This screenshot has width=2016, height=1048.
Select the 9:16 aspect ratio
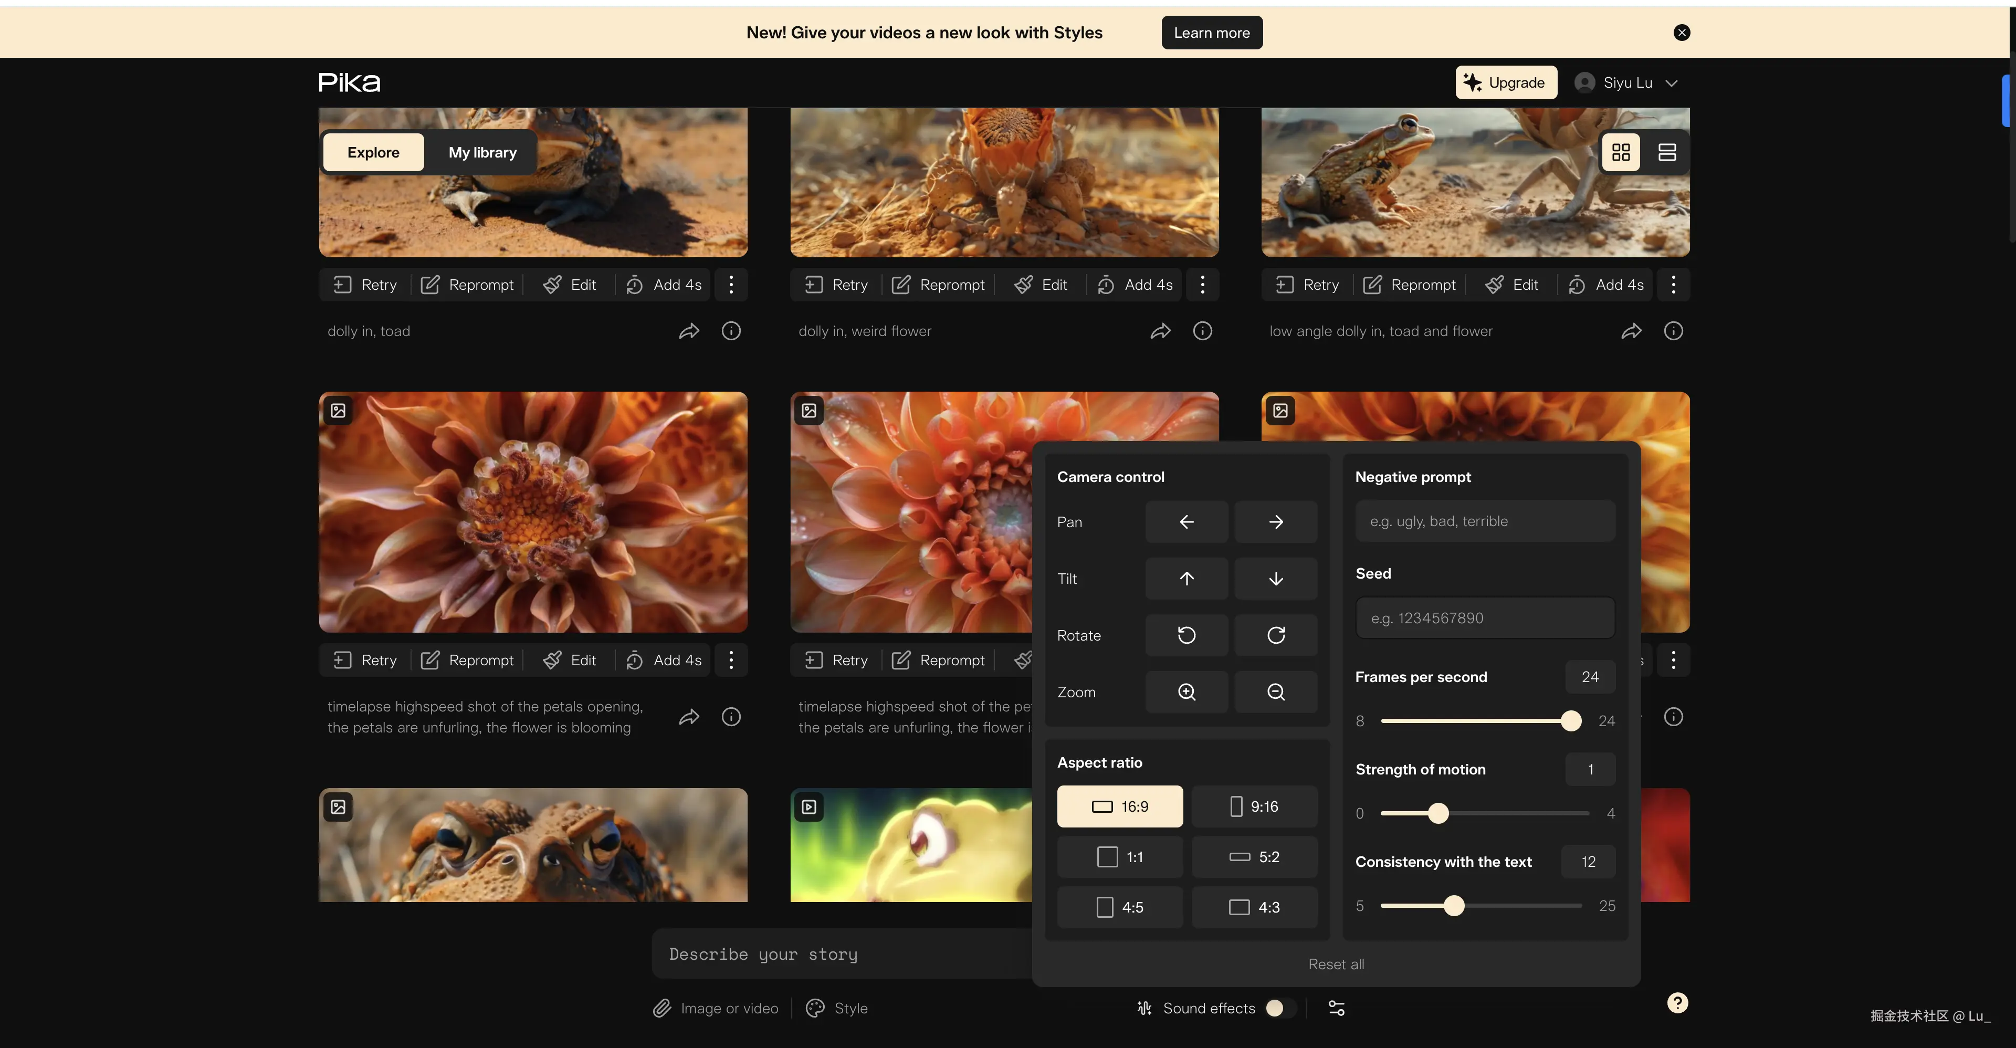click(1254, 806)
